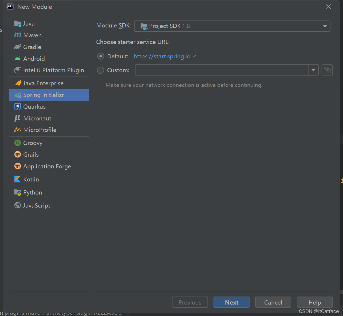Screen dimensions: 343x316
Task: Select the 'Java Enterprise' list entry text
Action: point(43,83)
